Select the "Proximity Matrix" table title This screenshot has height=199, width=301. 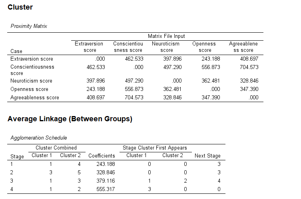click(29, 26)
